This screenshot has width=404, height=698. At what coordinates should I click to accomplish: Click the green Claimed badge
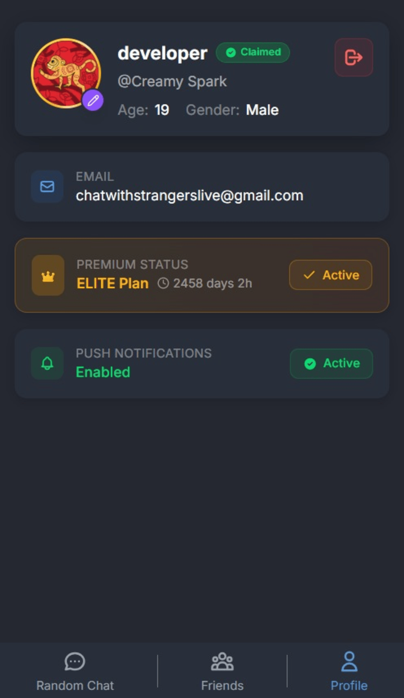coord(253,52)
